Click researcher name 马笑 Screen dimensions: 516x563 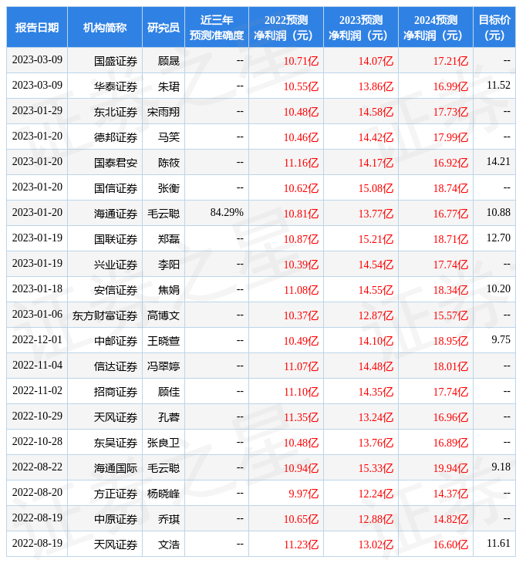(x=169, y=137)
